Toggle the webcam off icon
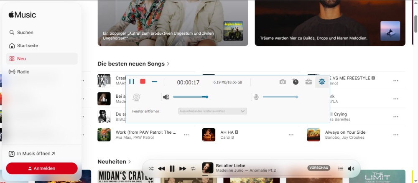This screenshot has width=418, height=183. tap(137, 97)
